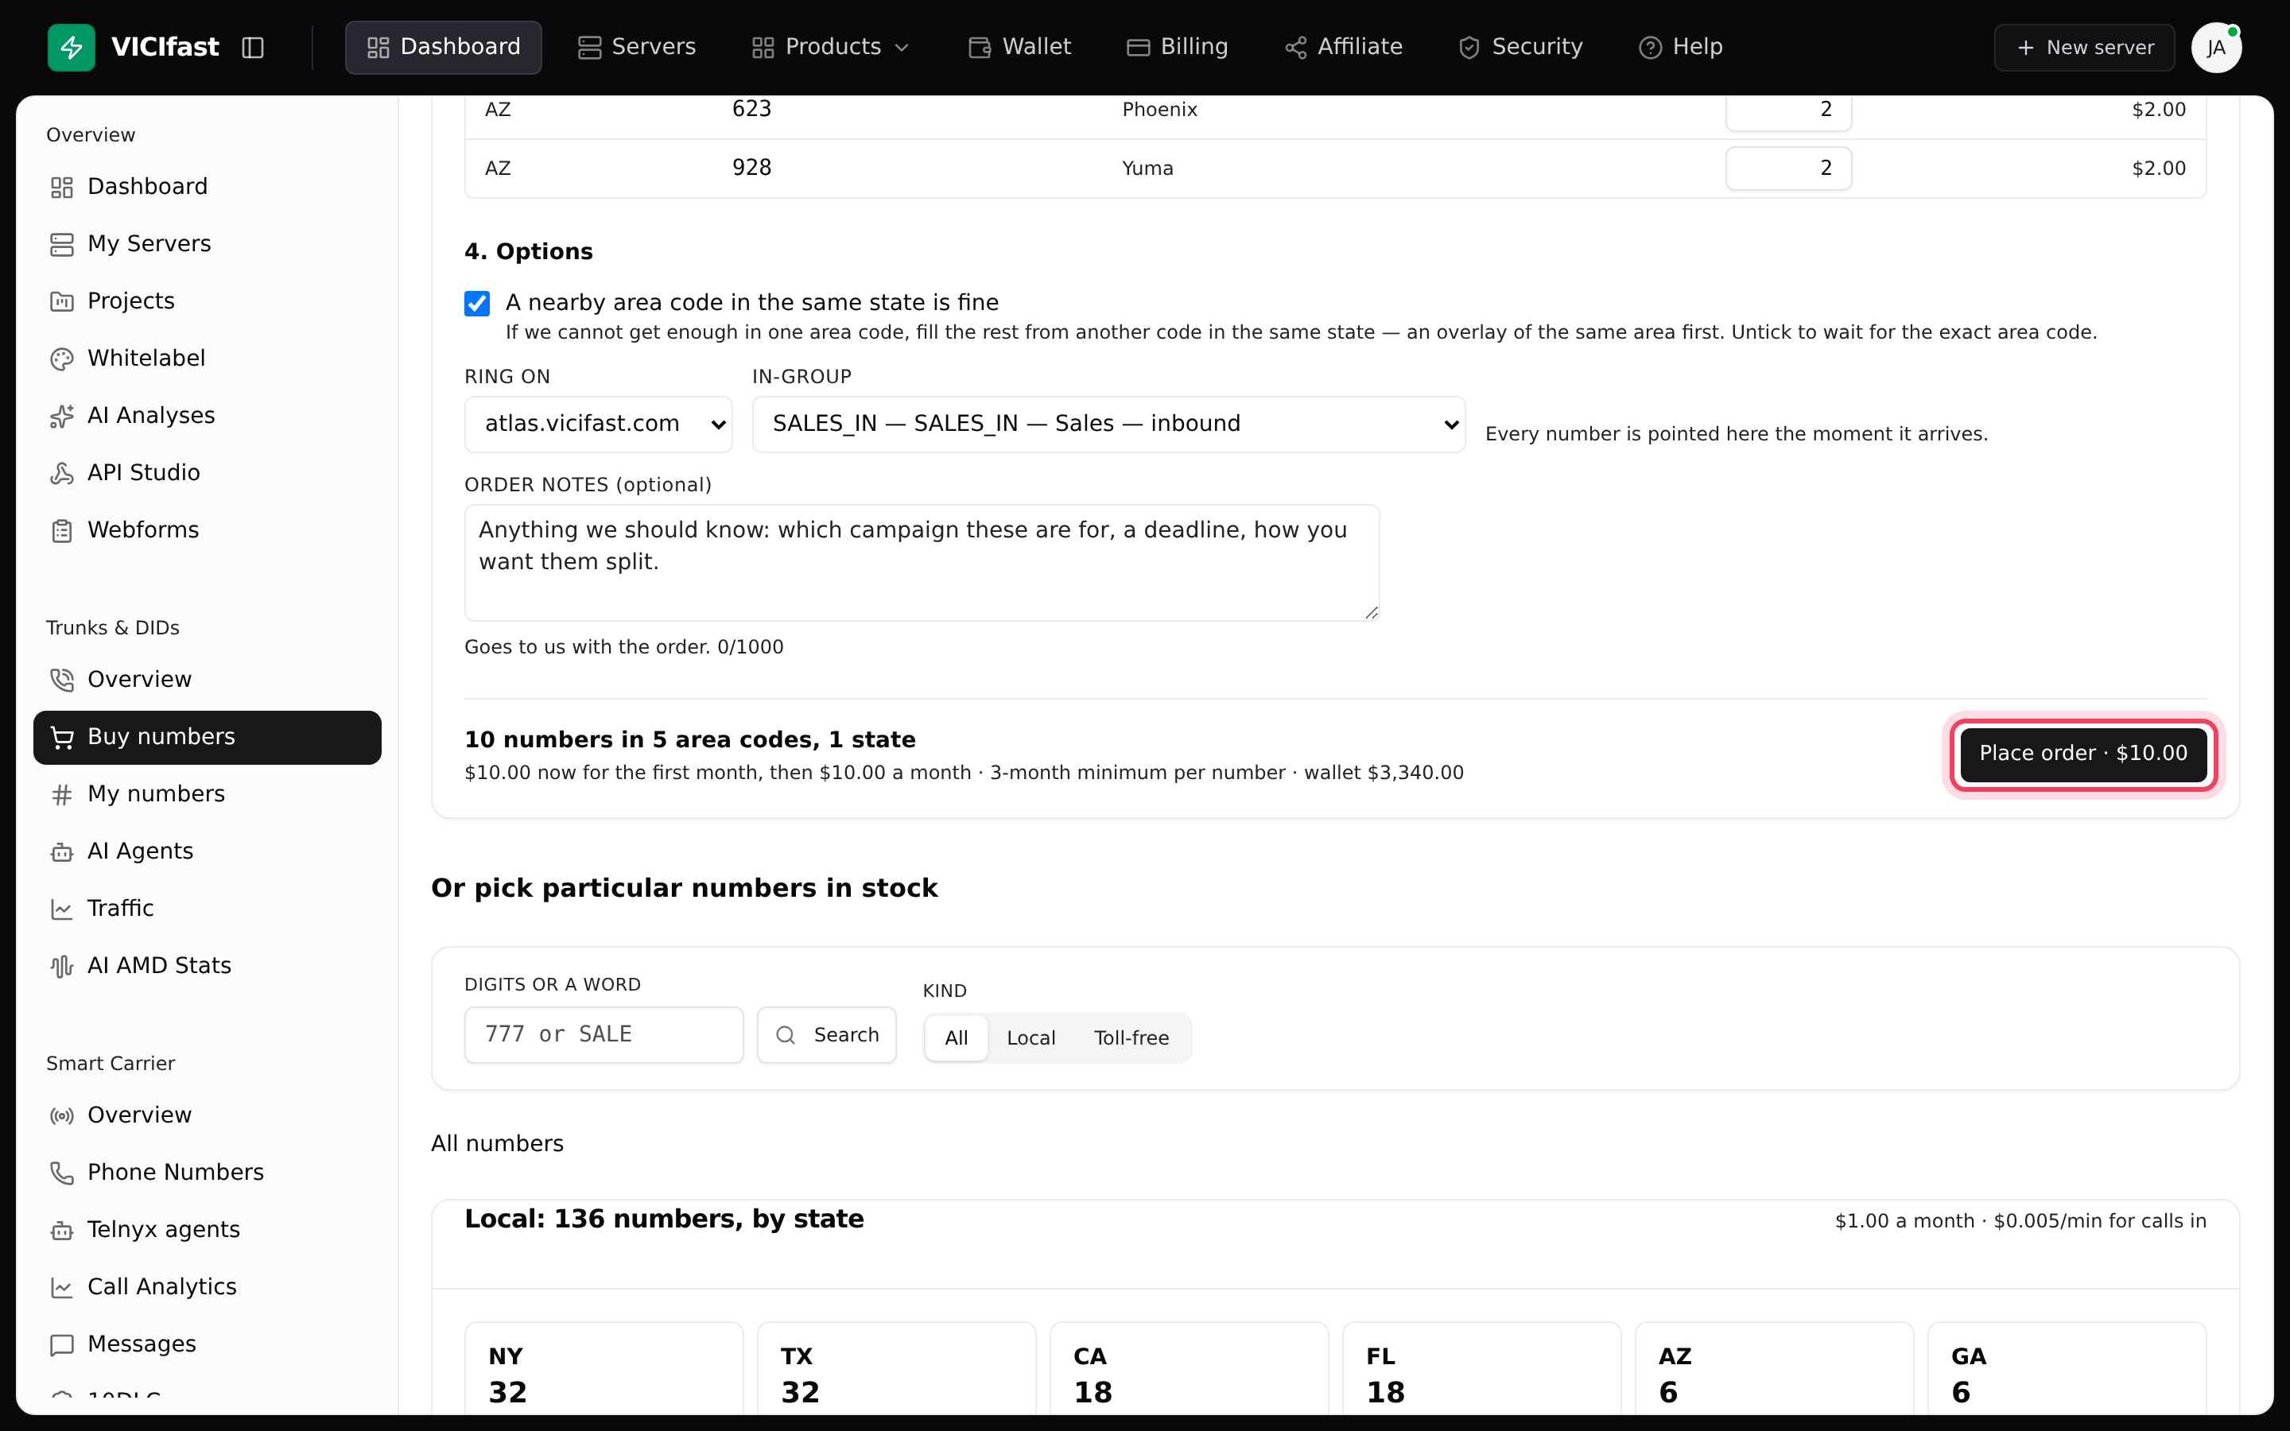The height and width of the screenshot is (1431, 2290).
Task: Open AI AMD Stats in the sidebar
Action: tap(208, 966)
